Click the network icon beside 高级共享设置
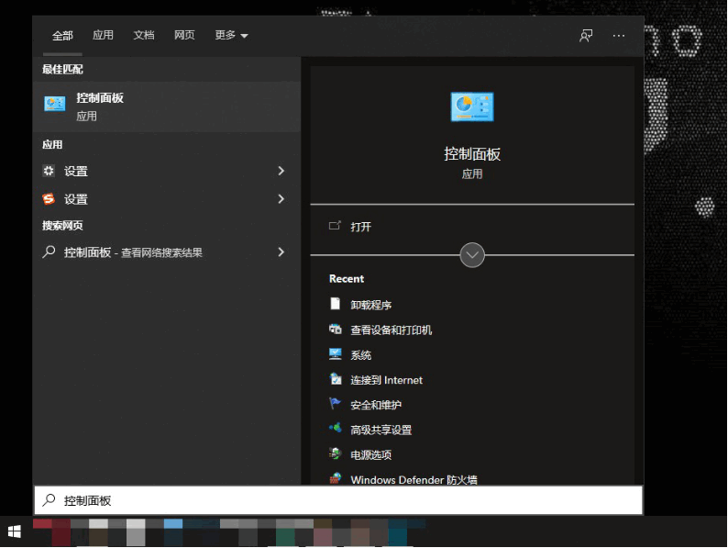 tap(335, 428)
